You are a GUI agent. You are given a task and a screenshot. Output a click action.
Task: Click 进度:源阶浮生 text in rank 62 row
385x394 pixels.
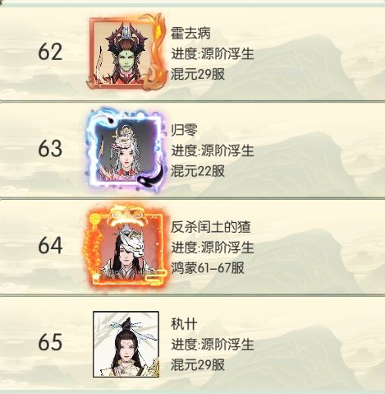click(213, 53)
